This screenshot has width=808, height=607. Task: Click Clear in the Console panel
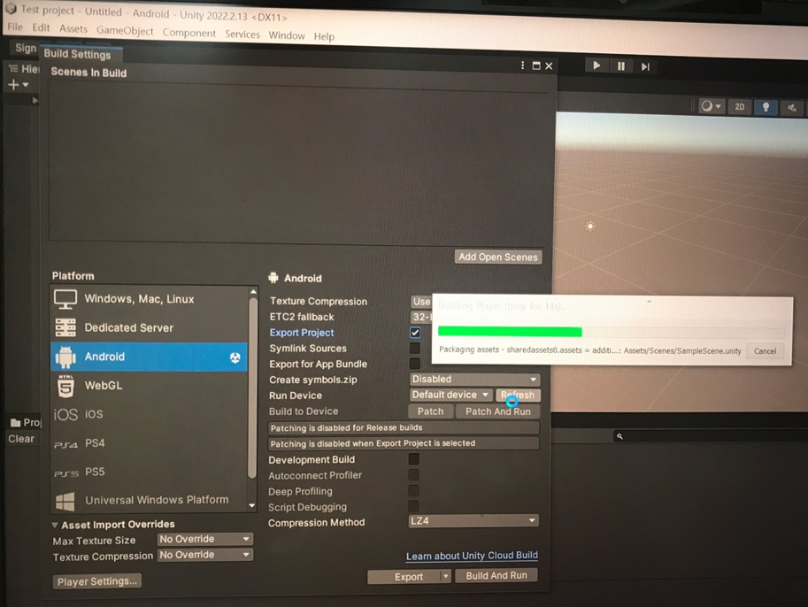pos(21,439)
